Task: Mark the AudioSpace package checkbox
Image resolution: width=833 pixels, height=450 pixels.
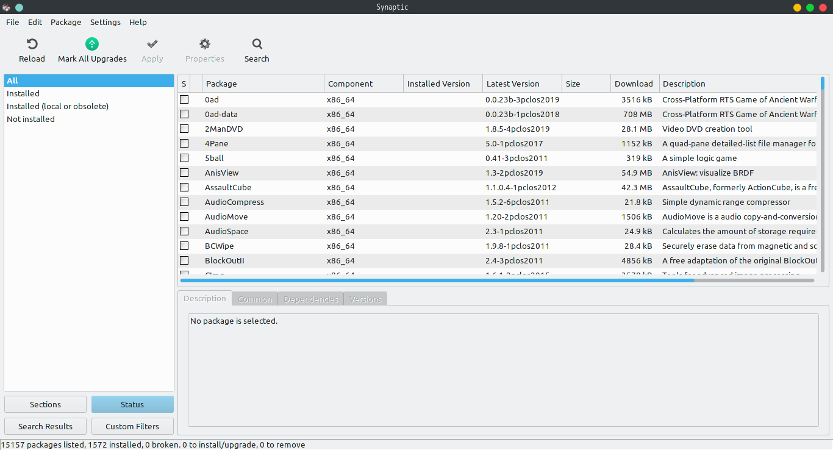Action: (184, 231)
